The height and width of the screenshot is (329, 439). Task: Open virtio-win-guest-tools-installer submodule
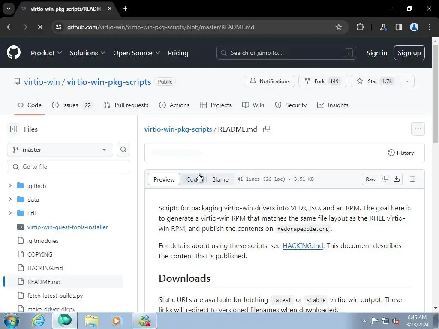[x=67, y=227]
